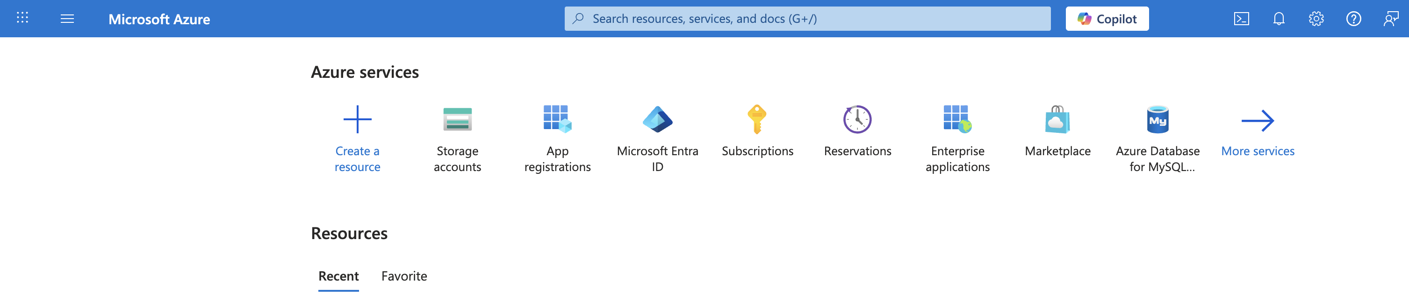This screenshot has width=1409, height=302.
Task: Focus the search resources input field
Action: (807, 19)
